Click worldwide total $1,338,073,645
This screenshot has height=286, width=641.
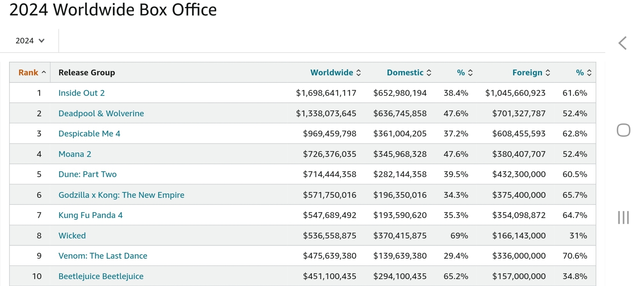(x=326, y=114)
